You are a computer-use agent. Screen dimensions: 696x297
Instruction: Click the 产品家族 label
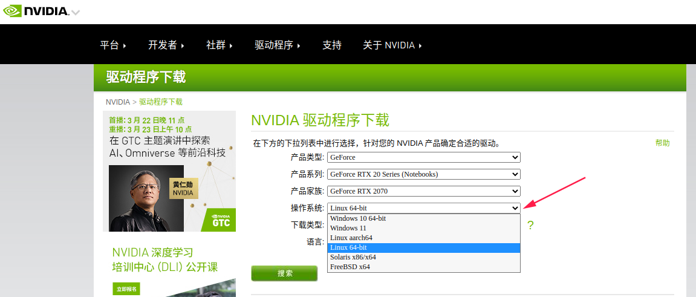308,191
